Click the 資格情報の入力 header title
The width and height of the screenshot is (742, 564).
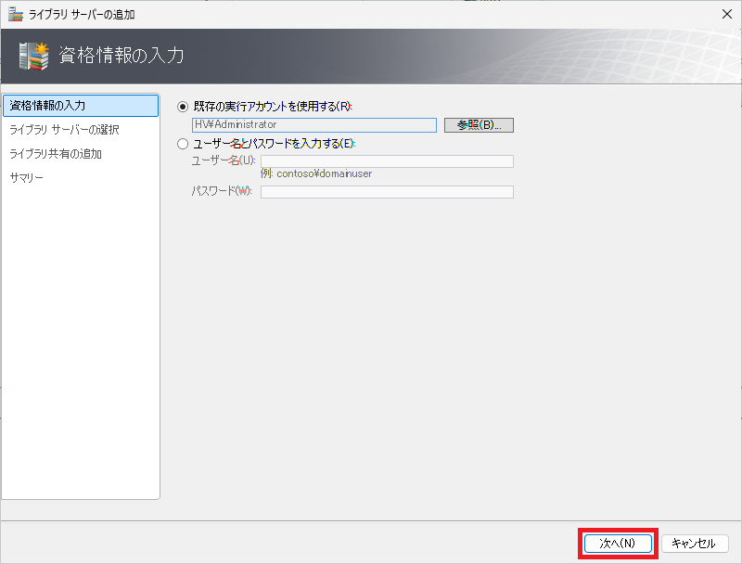pos(122,56)
